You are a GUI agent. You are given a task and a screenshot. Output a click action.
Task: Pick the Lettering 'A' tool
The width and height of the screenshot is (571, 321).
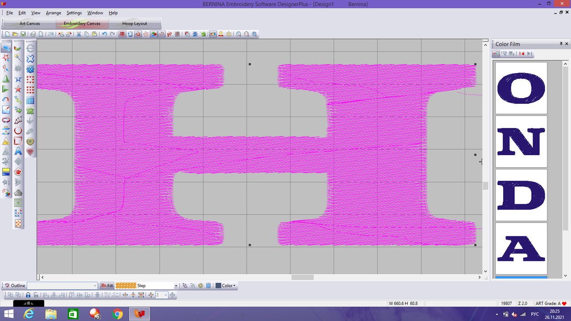[x=18, y=151]
